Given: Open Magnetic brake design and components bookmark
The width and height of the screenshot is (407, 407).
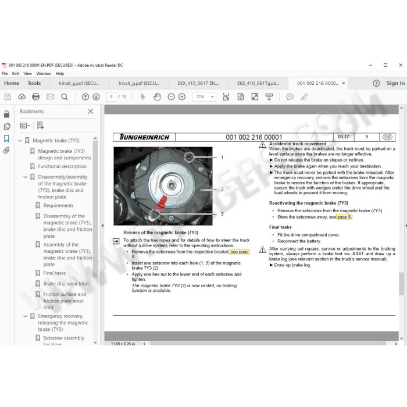Looking at the screenshot, I should pyautogui.click(x=65, y=155).
